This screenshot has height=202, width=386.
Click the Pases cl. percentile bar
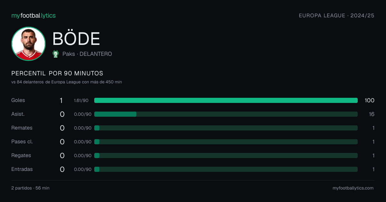[226, 142]
